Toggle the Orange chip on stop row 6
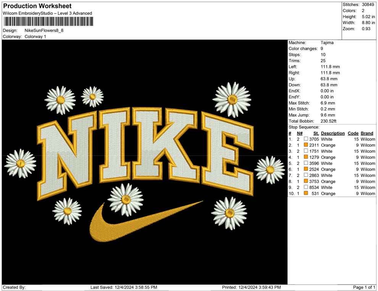This screenshot has width=378, height=291. pos(305,169)
